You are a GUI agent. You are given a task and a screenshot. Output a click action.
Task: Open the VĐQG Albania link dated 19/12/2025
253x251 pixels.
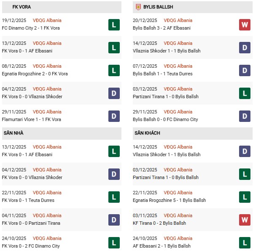(47, 20)
